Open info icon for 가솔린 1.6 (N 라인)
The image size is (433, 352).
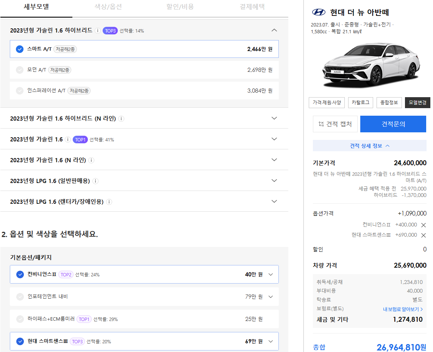(91, 160)
